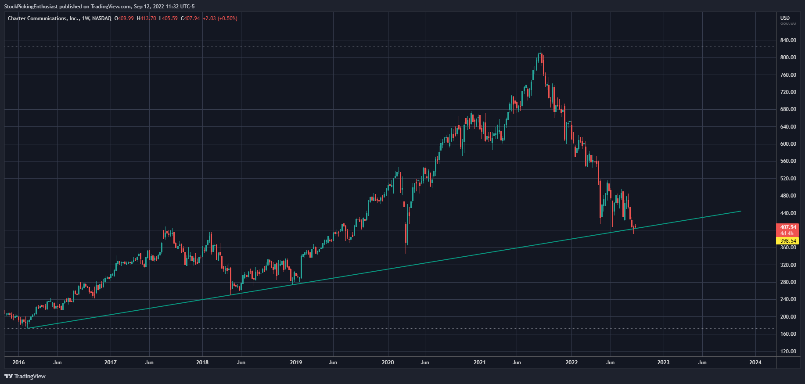Select the green ascending trendline
This screenshot has height=384, width=805.
384,269
